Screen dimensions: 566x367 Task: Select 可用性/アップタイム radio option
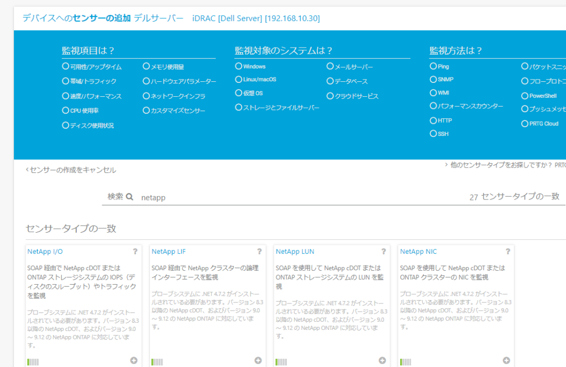pyautogui.click(x=65, y=66)
